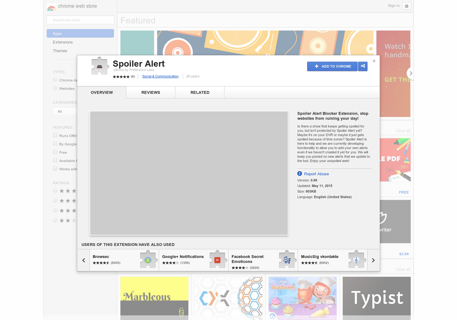Image resolution: width=457 pixels, height=320 pixels.
Task: Click the Google+ Notifications icon
Action: 217,260
